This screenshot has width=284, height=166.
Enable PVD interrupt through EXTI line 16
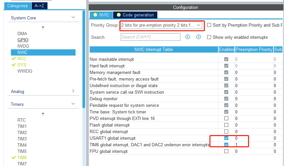226,118
